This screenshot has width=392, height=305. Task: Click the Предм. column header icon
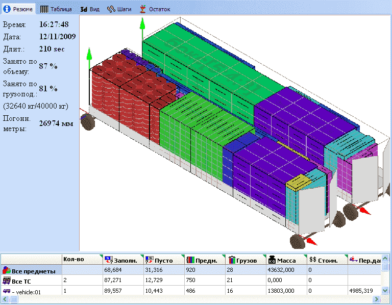coord(190,260)
